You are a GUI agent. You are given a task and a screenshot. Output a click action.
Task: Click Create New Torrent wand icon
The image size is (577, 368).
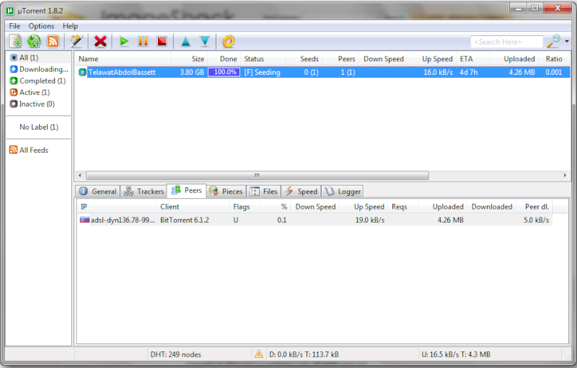(76, 42)
